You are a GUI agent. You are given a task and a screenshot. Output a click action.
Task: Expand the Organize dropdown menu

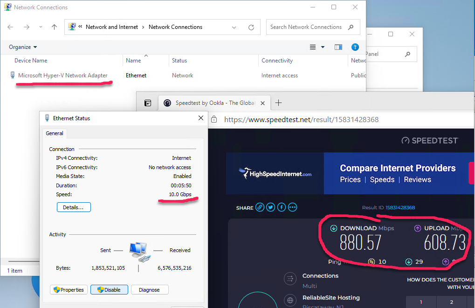point(23,47)
